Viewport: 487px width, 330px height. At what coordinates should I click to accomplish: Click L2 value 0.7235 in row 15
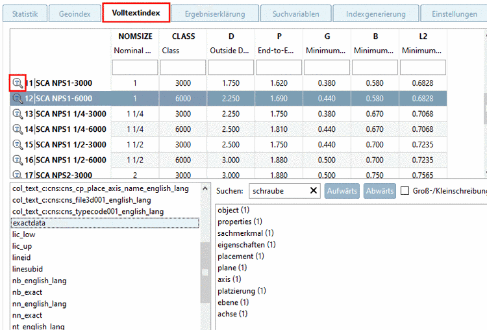tap(423, 145)
